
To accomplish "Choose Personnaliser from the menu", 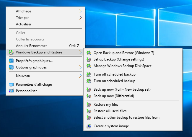I will [x=45, y=91].
